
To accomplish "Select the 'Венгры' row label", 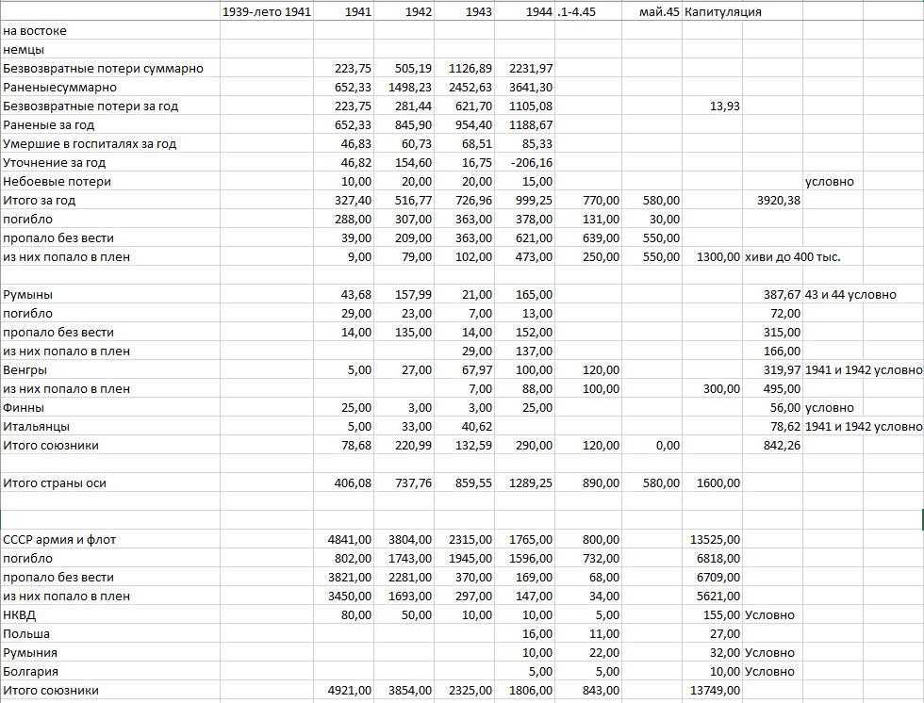I will coord(111,369).
